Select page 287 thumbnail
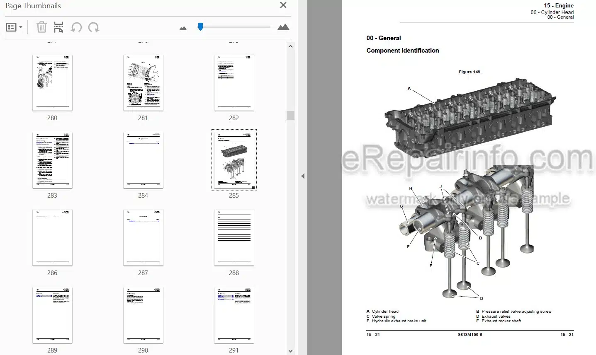Screen dimensions: 596x355 [x=143, y=238]
